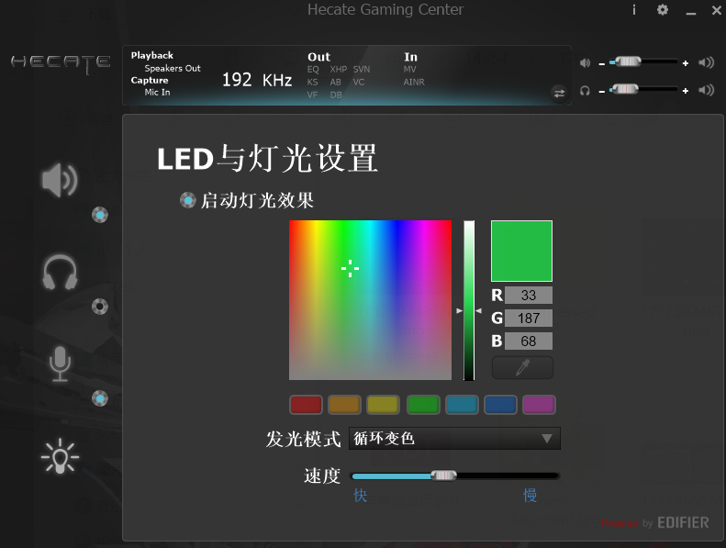
Task: Click the swap devices arrows icon
Action: coord(559,94)
